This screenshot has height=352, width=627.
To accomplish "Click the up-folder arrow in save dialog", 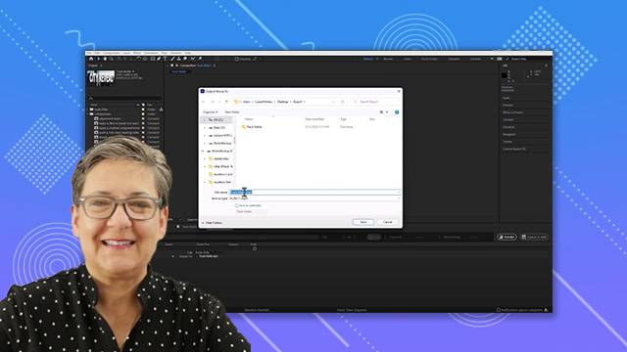I will coord(226,102).
